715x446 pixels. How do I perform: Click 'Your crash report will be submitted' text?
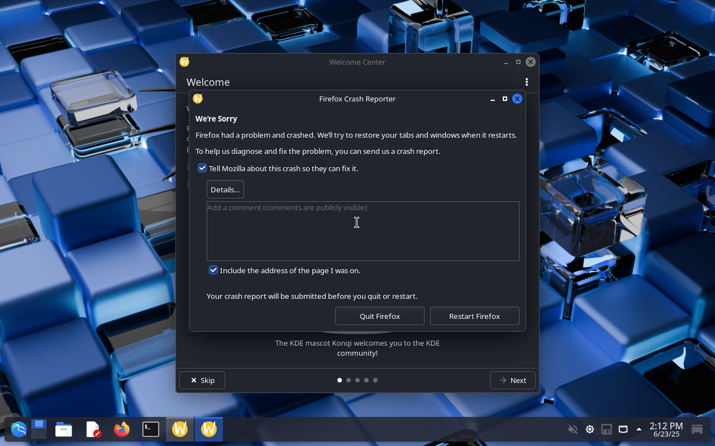[x=312, y=296]
